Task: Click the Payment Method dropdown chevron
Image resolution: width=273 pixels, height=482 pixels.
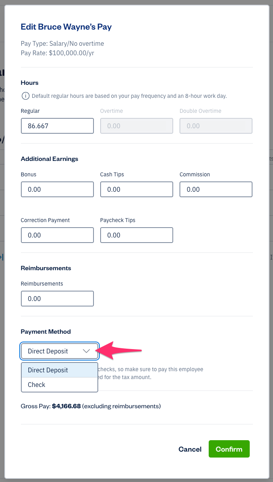Action: coord(86,351)
